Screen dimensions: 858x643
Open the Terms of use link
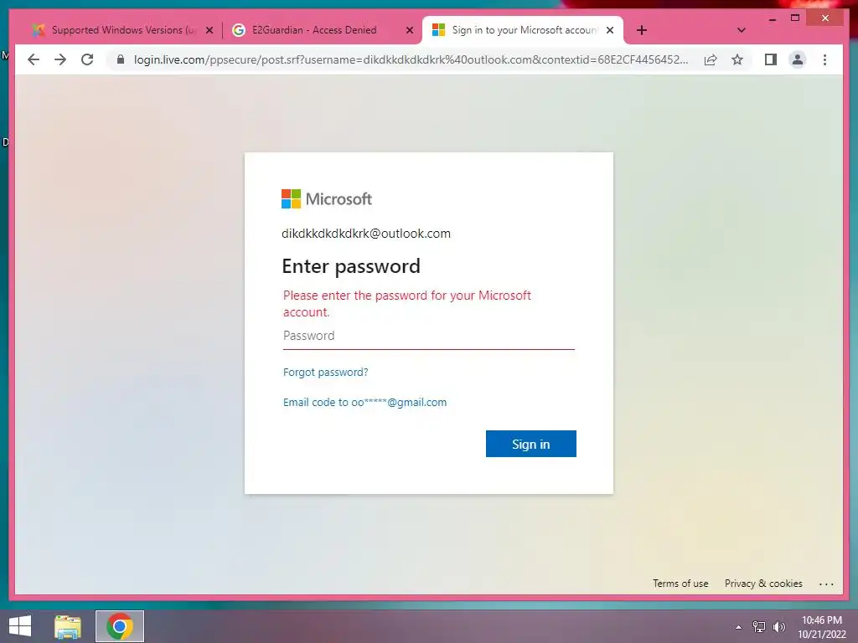click(680, 584)
